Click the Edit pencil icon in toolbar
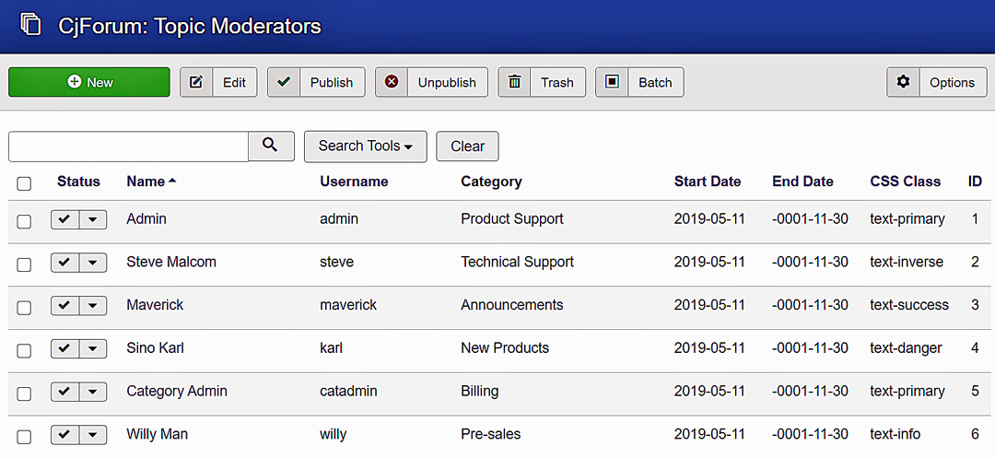 tap(196, 82)
